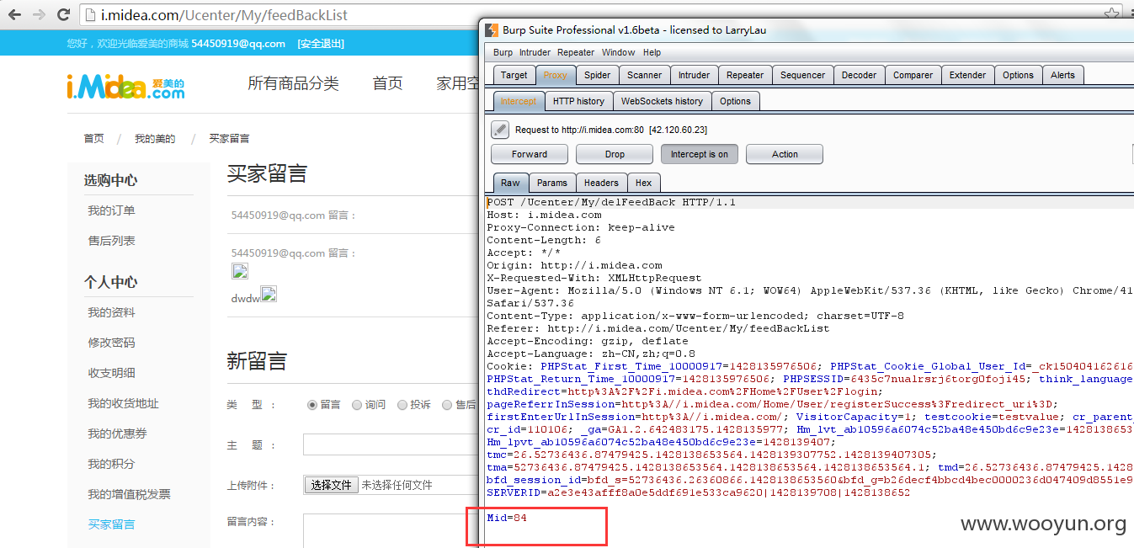1134x548 pixels.
Task: Switch to the Raw view tab
Action: (x=510, y=183)
